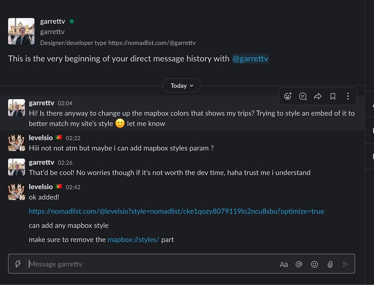
Task: Open garrettv's large profile photo
Action: click(x=21, y=31)
